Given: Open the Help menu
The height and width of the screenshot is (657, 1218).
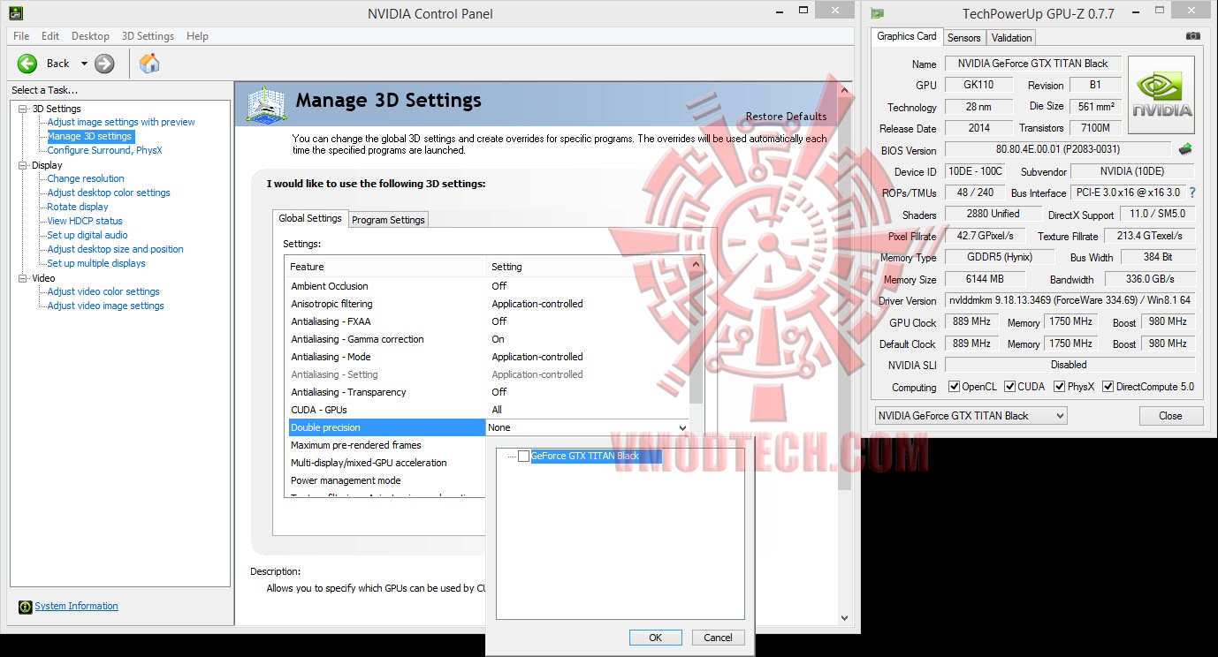Looking at the screenshot, I should (x=198, y=36).
